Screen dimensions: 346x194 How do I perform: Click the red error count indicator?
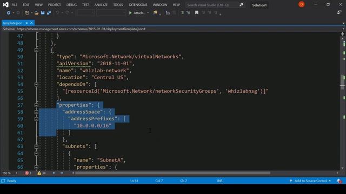click(28, 173)
